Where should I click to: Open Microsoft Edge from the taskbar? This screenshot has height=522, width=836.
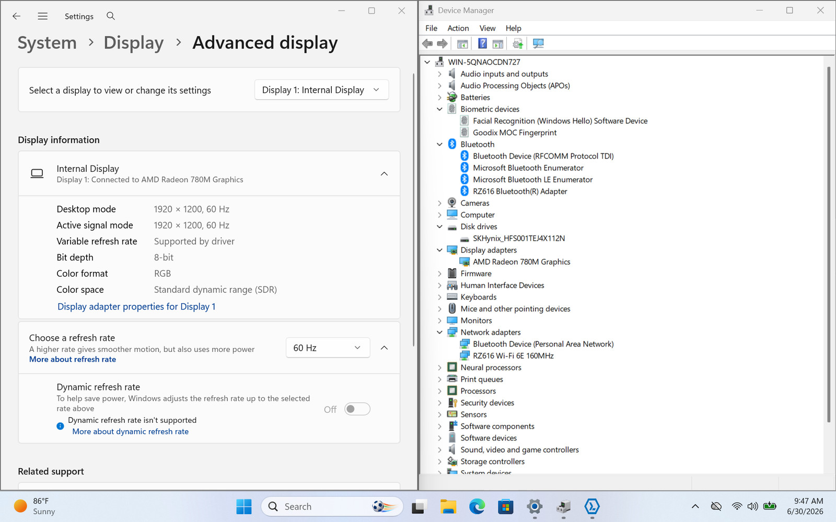[x=477, y=506]
